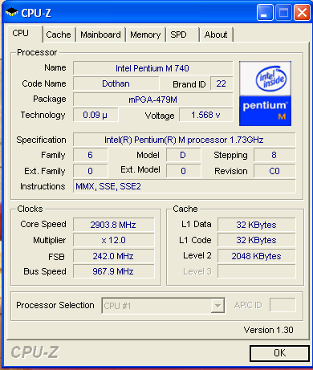Click the code name value 'Dothan'
Image resolution: width=313 pixels, height=370 pixels.
click(116, 83)
